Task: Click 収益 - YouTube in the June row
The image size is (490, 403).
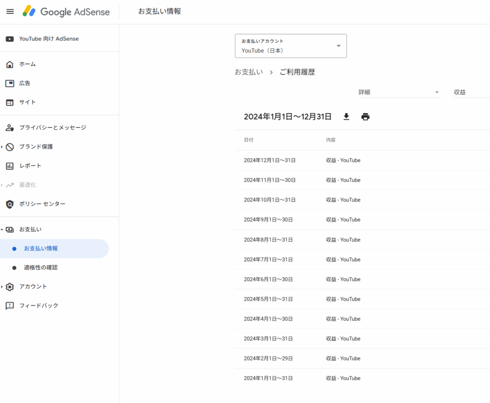Action: 343,279
